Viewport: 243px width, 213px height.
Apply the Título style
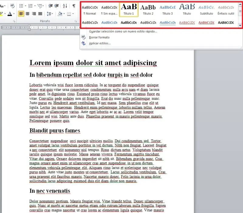coord(187,10)
